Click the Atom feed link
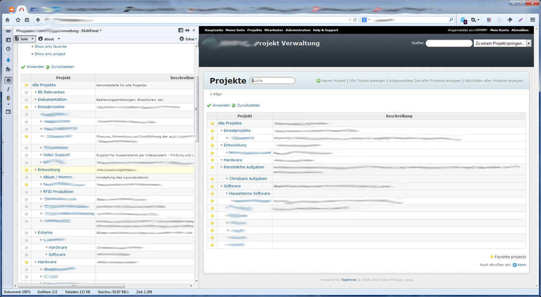 click(x=519, y=265)
